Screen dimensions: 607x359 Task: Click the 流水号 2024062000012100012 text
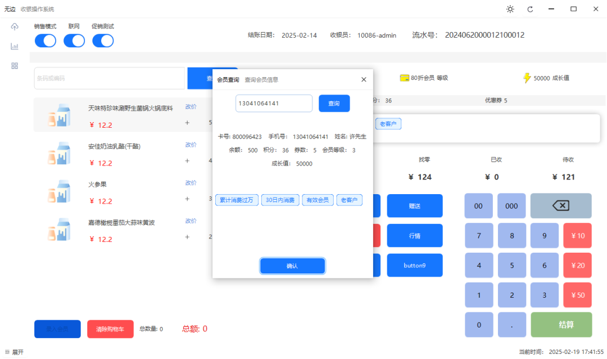[x=468, y=35]
